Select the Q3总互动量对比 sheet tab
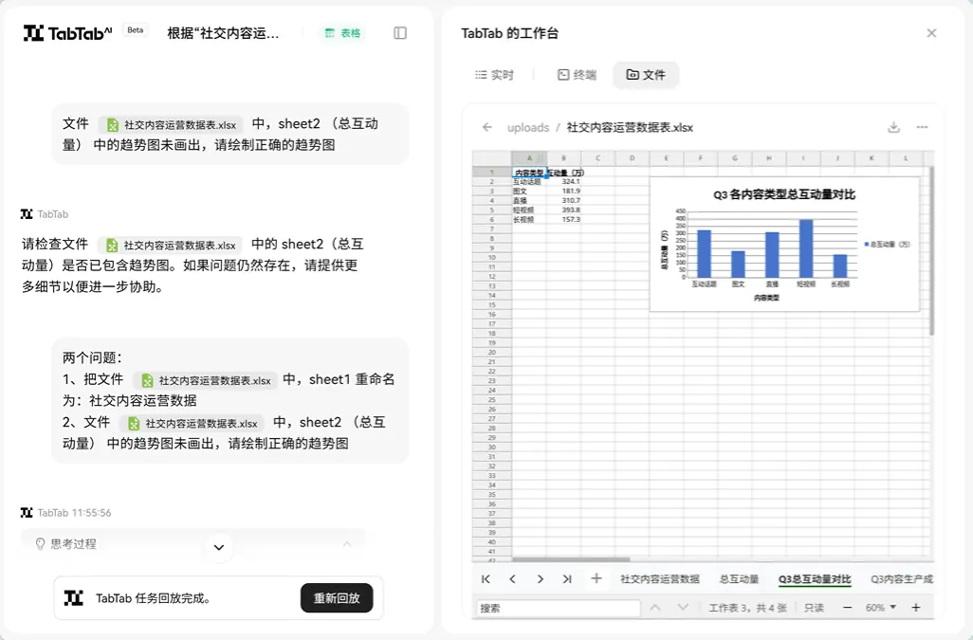This screenshot has width=973, height=640. coord(815,579)
